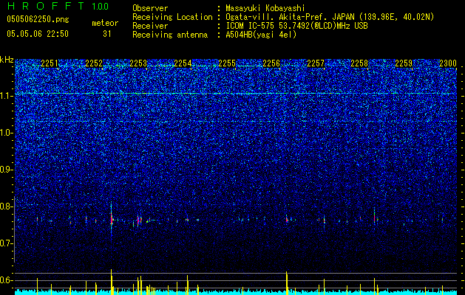Click the tall yellow intensity spike after 2256

tap(287, 282)
